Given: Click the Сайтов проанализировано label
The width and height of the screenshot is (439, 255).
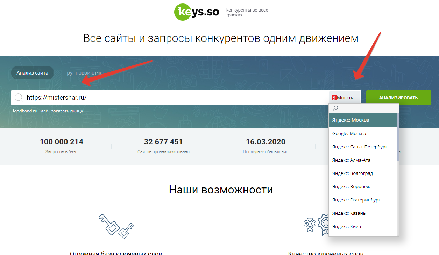Looking at the screenshot, I should pos(163,152).
